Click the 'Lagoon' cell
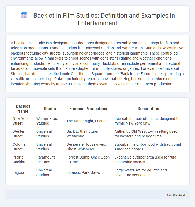Viewport: 195px width, 207px height. click(x=23, y=173)
